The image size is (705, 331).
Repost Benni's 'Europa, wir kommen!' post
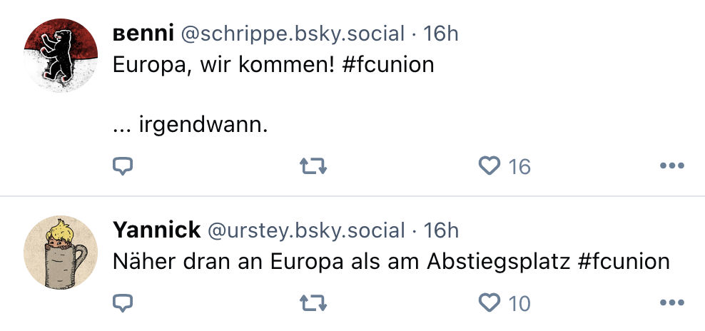[x=313, y=166]
